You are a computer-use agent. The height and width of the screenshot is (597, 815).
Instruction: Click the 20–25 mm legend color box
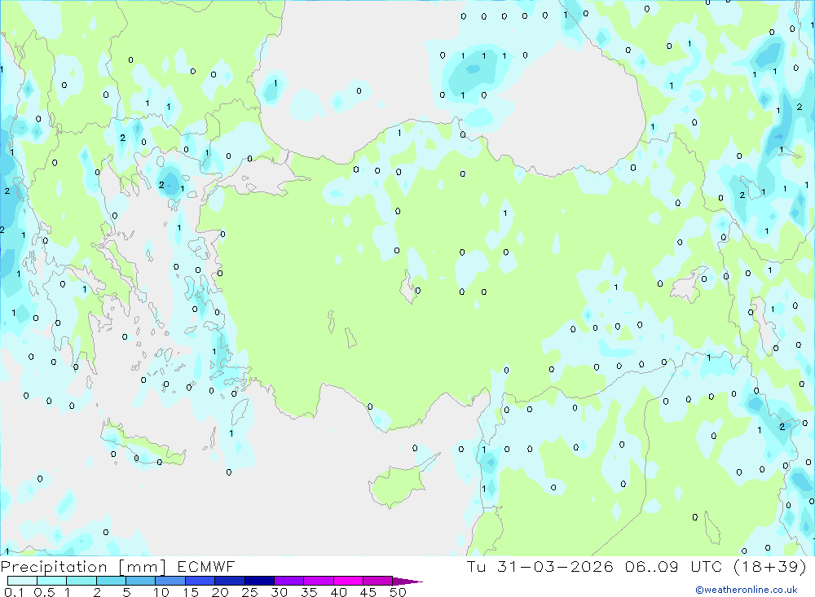point(230,581)
